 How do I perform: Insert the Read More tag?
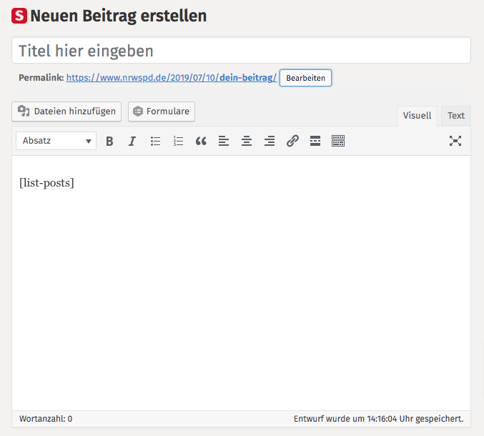(315, 141)
